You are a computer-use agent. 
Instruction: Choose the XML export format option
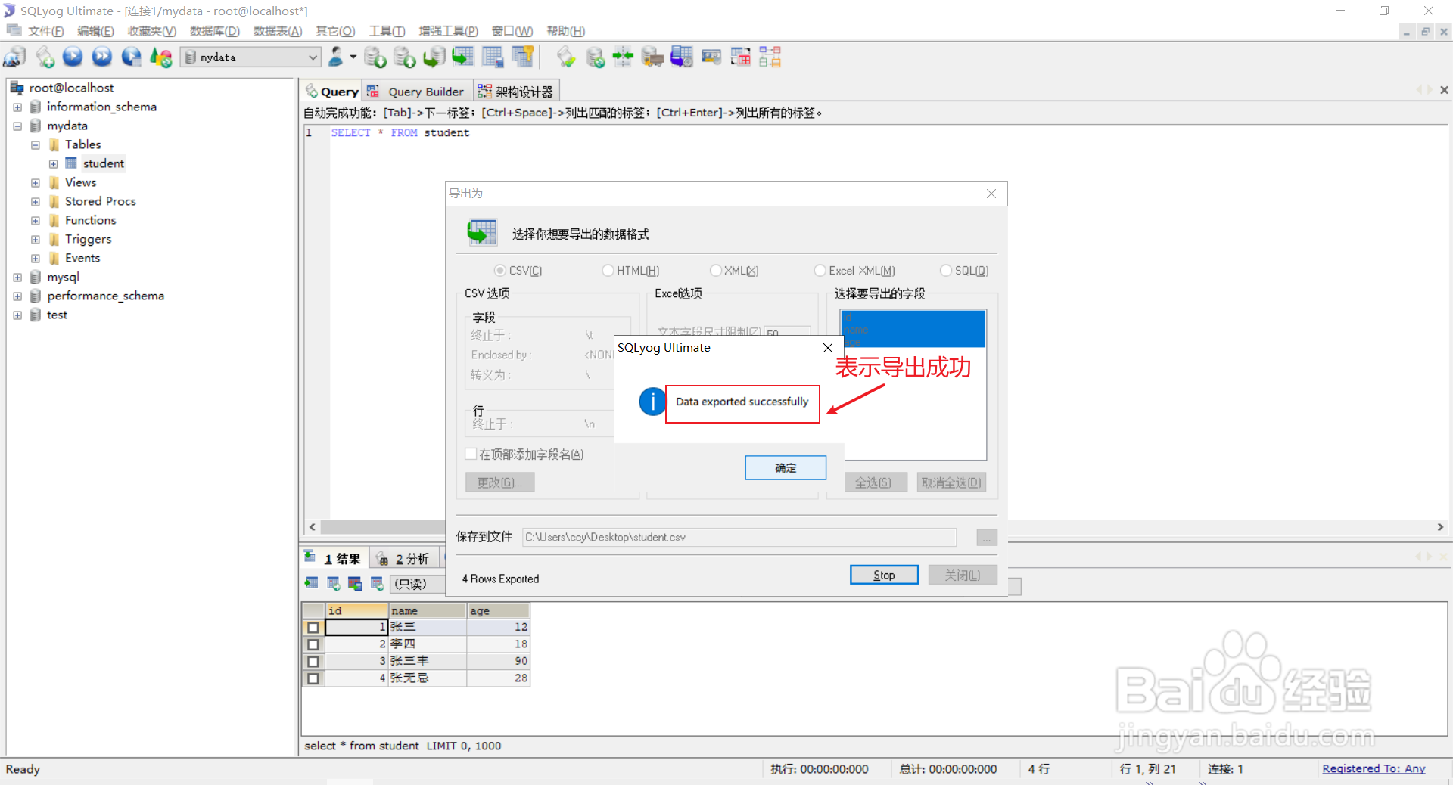pyautogui.click(x=715, y=271)
